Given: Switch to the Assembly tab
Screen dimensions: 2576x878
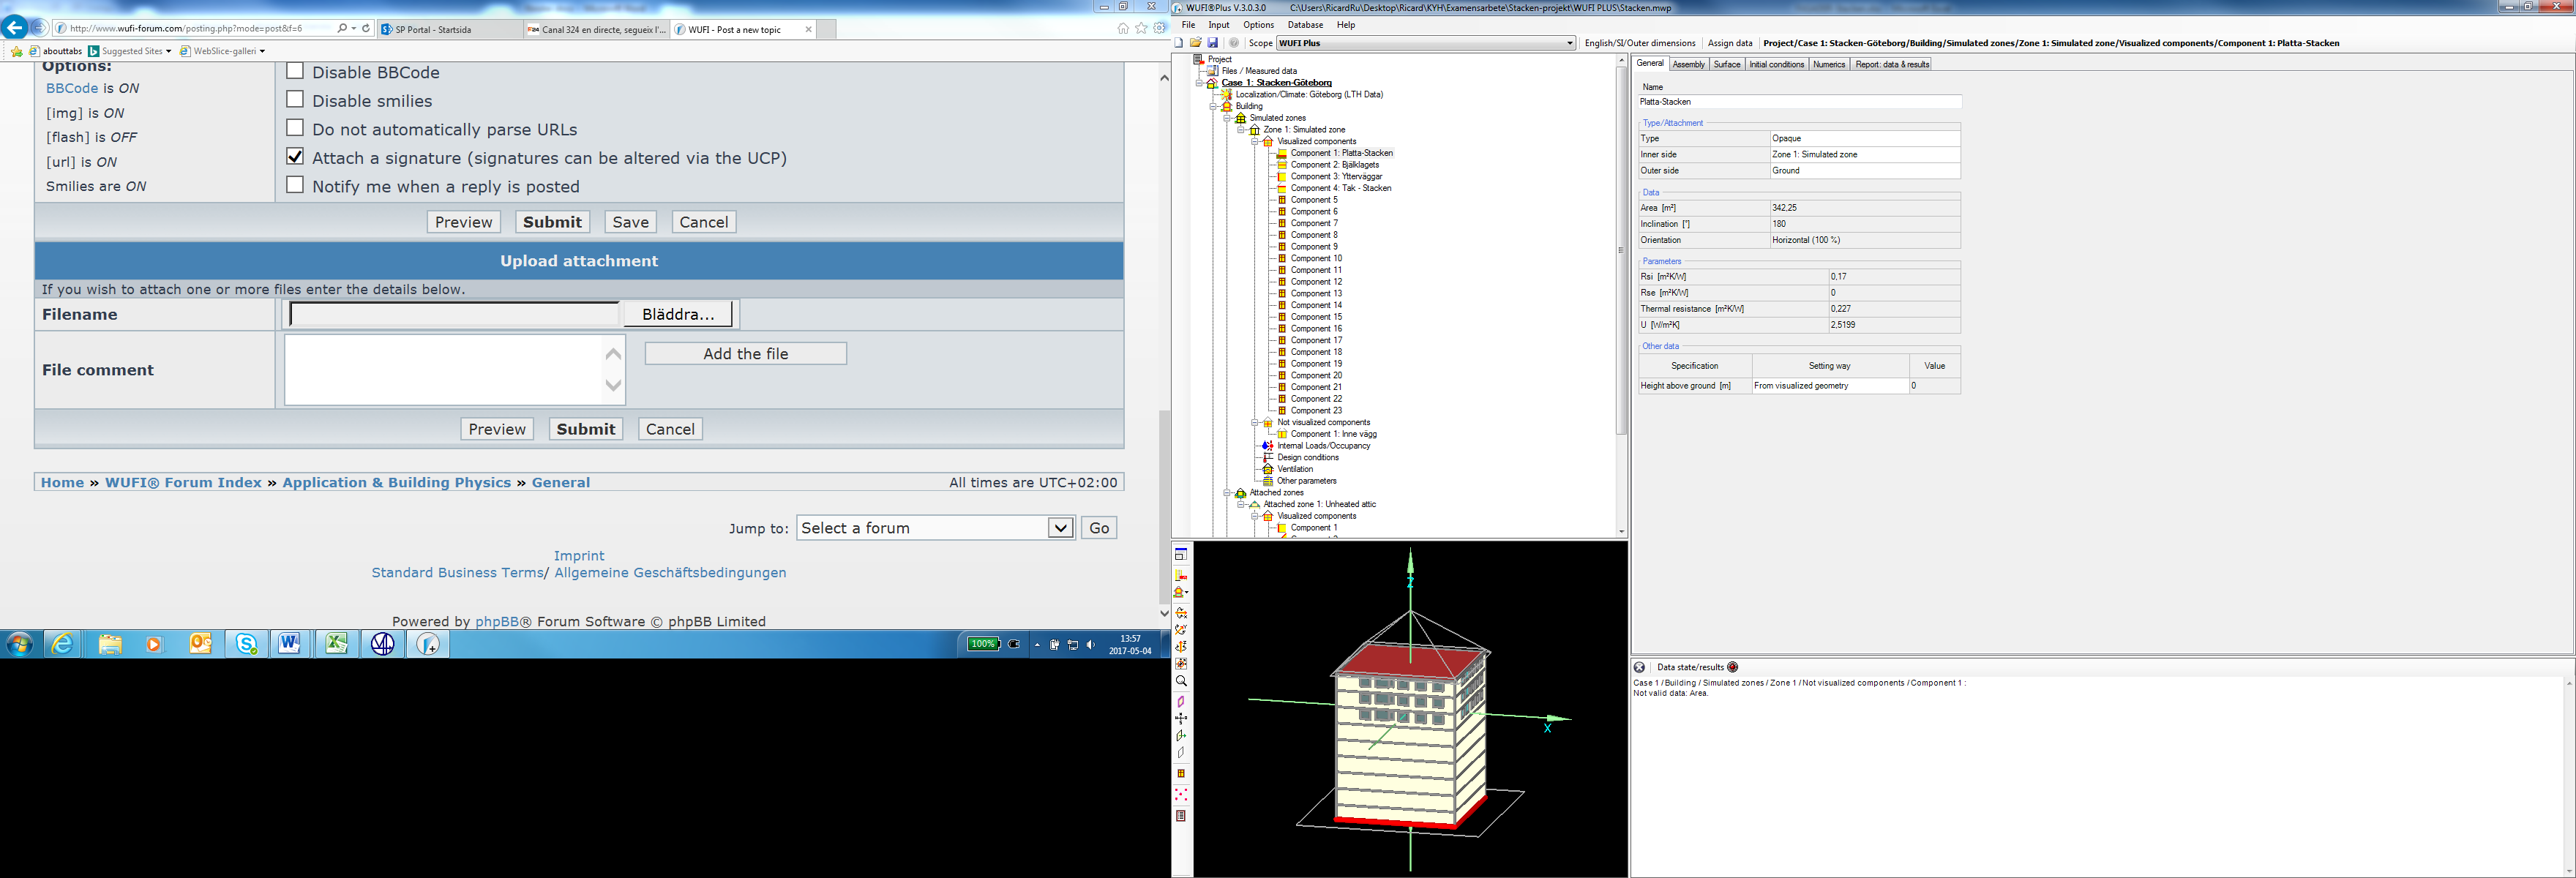Looking at the screenshot, I should [x=1688, y=64].
